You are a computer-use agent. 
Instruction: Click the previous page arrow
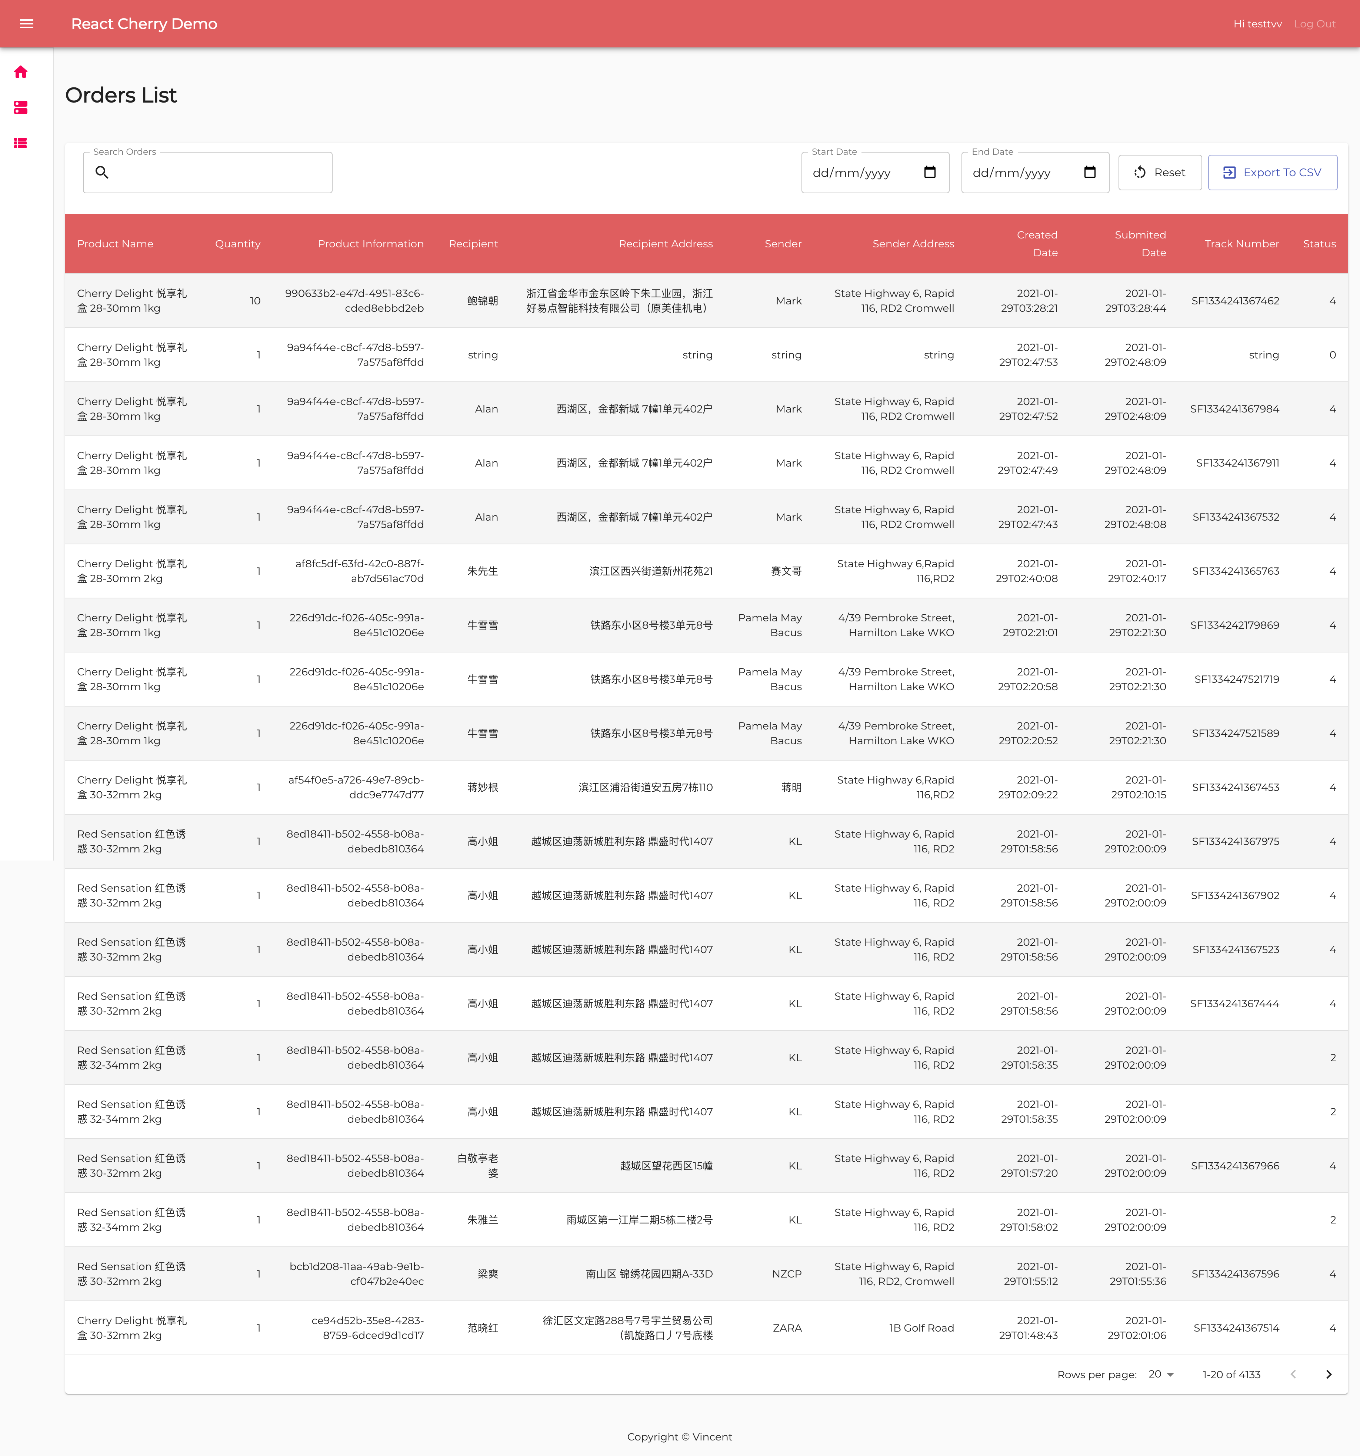(1293, 1375)
